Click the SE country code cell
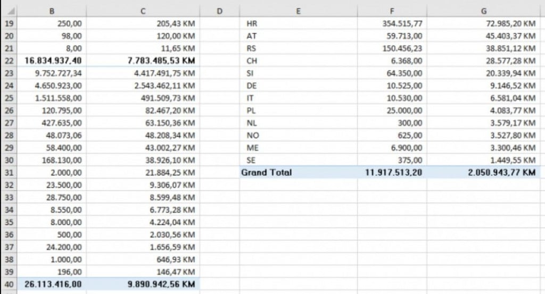Image resolution: width=545 pixels, height=294 pixels. coord(298,160)
